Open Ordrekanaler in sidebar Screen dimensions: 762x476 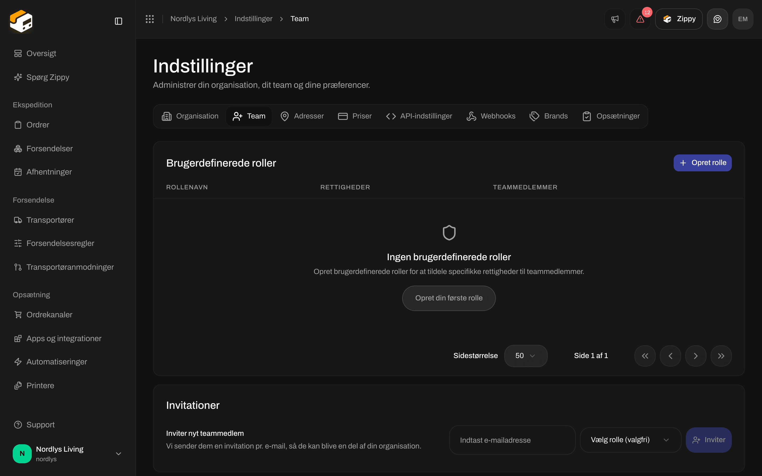pos(68,315)
